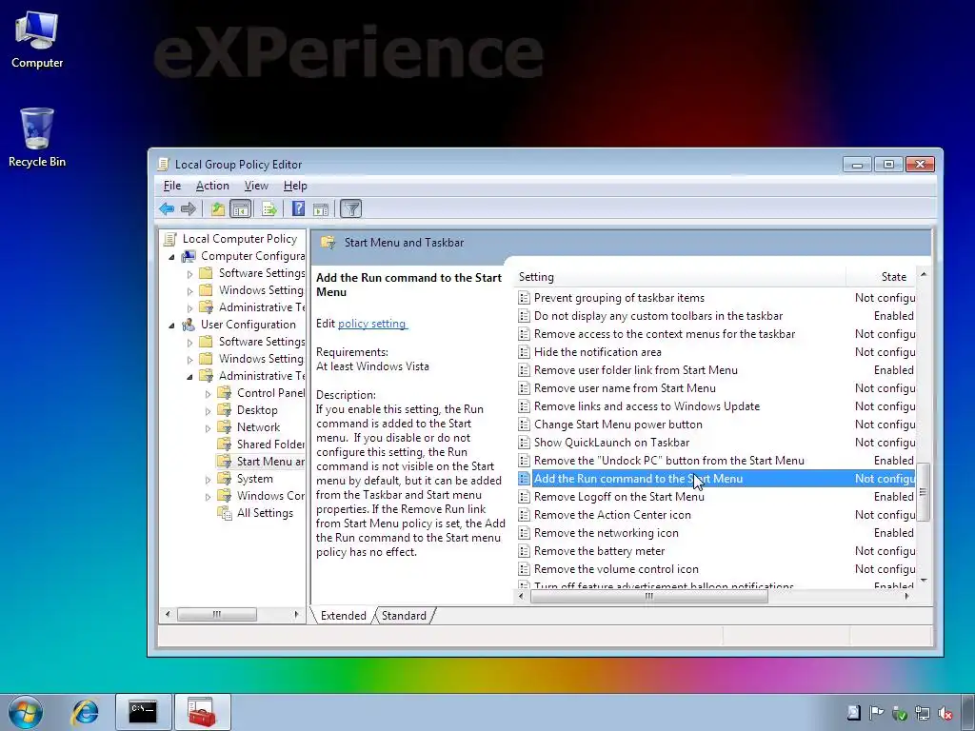Open Action Center flag tray icon
Screen dimensions: 975x731
pyautogui.click(x=877, y=713)
